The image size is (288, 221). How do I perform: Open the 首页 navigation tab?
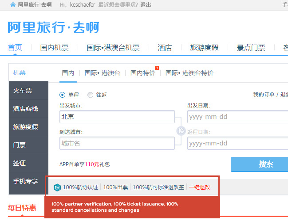[15, 48]
